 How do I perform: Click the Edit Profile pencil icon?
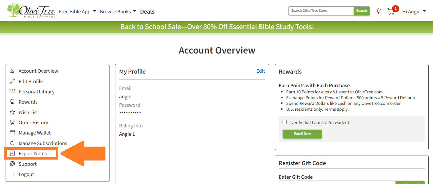(12, 81)
